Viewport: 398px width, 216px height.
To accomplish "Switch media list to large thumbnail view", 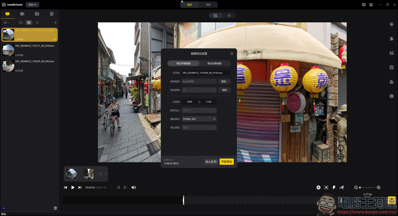I will coord(21,23).
